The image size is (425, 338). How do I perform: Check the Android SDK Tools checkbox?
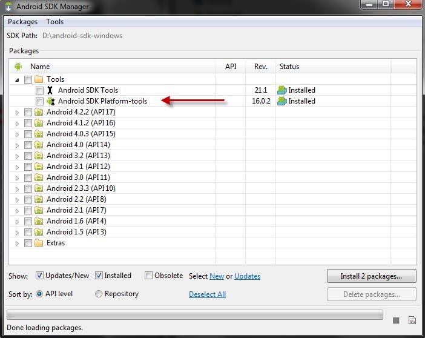point(39,90)
